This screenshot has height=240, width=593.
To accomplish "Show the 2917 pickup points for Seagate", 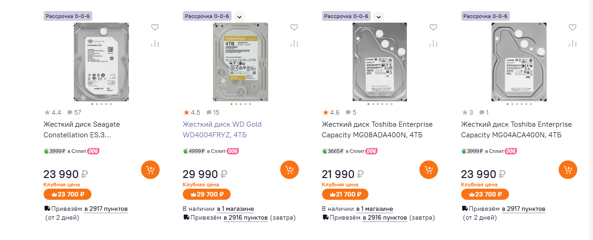I will tap(106, 209).
